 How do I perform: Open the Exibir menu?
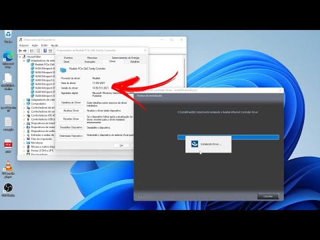point(45,45)
